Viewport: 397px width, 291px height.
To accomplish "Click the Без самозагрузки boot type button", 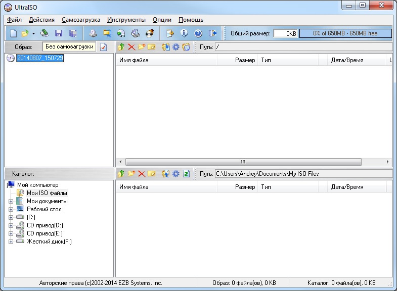I will [x=69, y=46].
